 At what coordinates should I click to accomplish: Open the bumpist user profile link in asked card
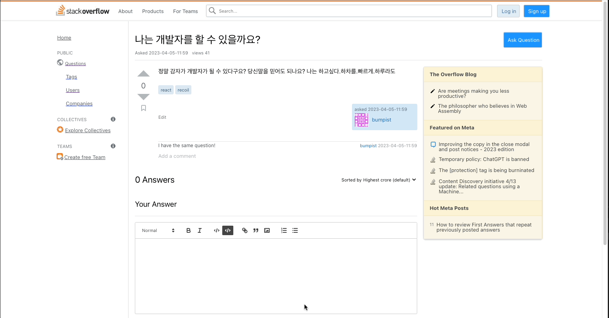tap(382, 120)
